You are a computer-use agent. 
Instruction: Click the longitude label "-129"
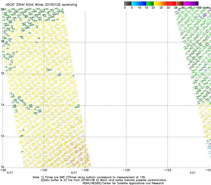point(85,170)
